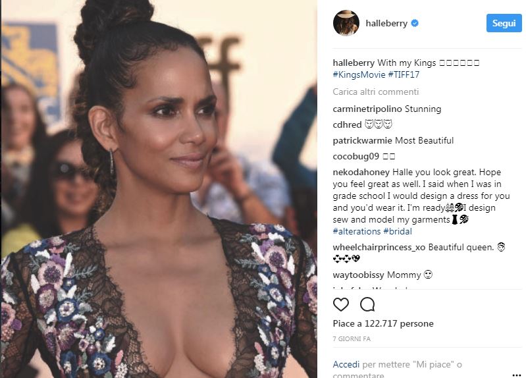The width and height of the screenshot is (526, 378).
Task: Open the #TIFF17 hashtag
Action: click(404, 74)
